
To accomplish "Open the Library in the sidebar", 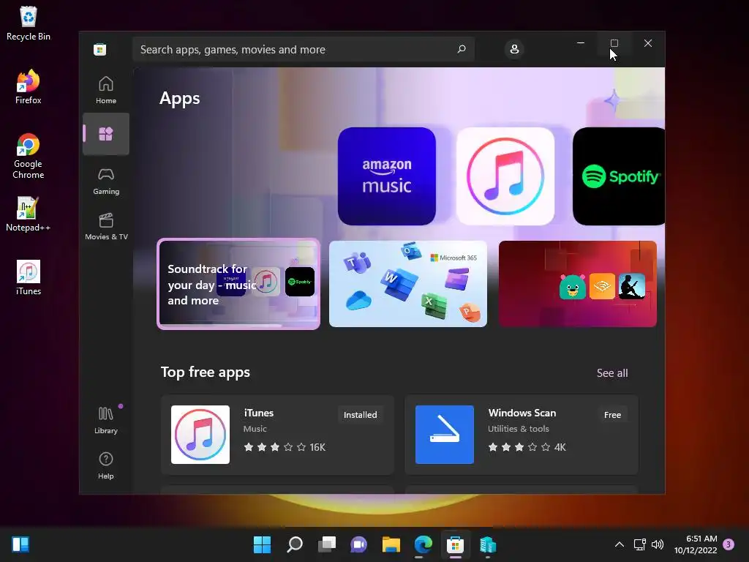I will click(105, 420).
